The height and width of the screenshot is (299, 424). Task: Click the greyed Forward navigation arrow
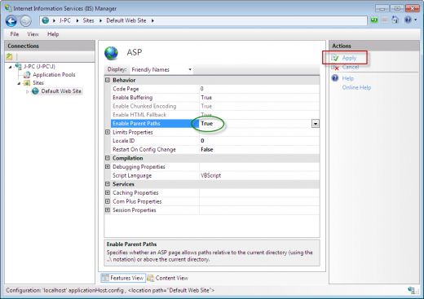[x=26, y=21]
